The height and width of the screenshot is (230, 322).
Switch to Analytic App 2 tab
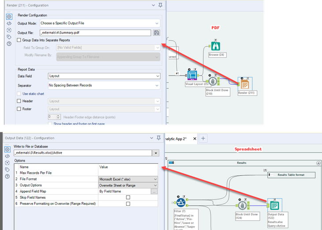pyautogui.click(x=176, y=139)
